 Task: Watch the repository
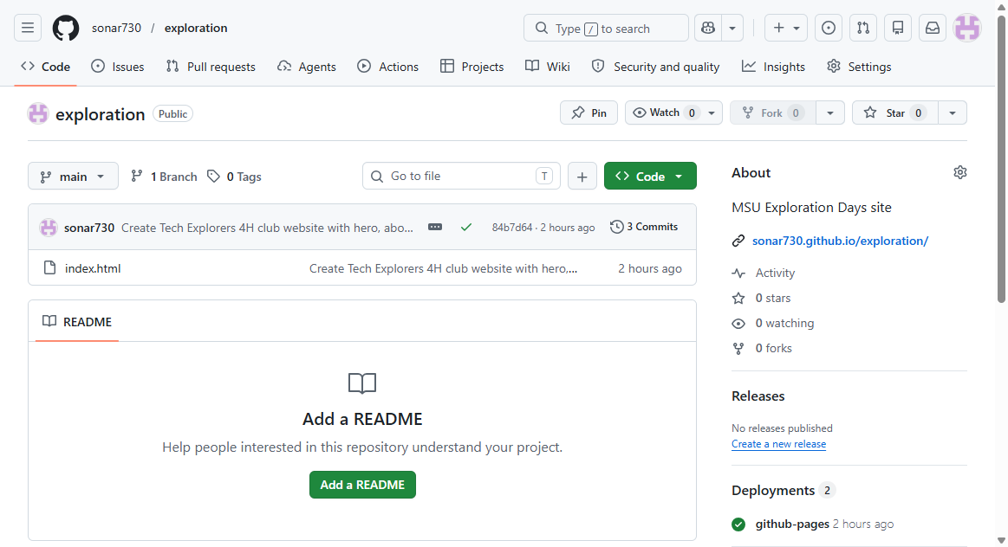665,113
